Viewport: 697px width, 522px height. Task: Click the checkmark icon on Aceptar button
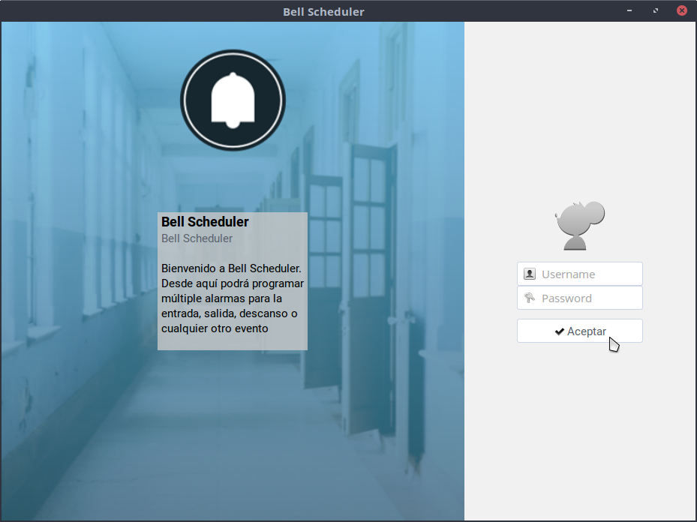pos(559,331)
